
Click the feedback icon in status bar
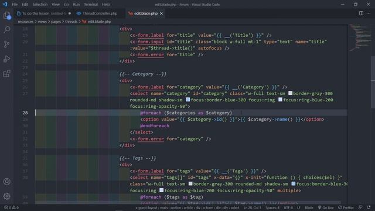[x=360, y=207]
